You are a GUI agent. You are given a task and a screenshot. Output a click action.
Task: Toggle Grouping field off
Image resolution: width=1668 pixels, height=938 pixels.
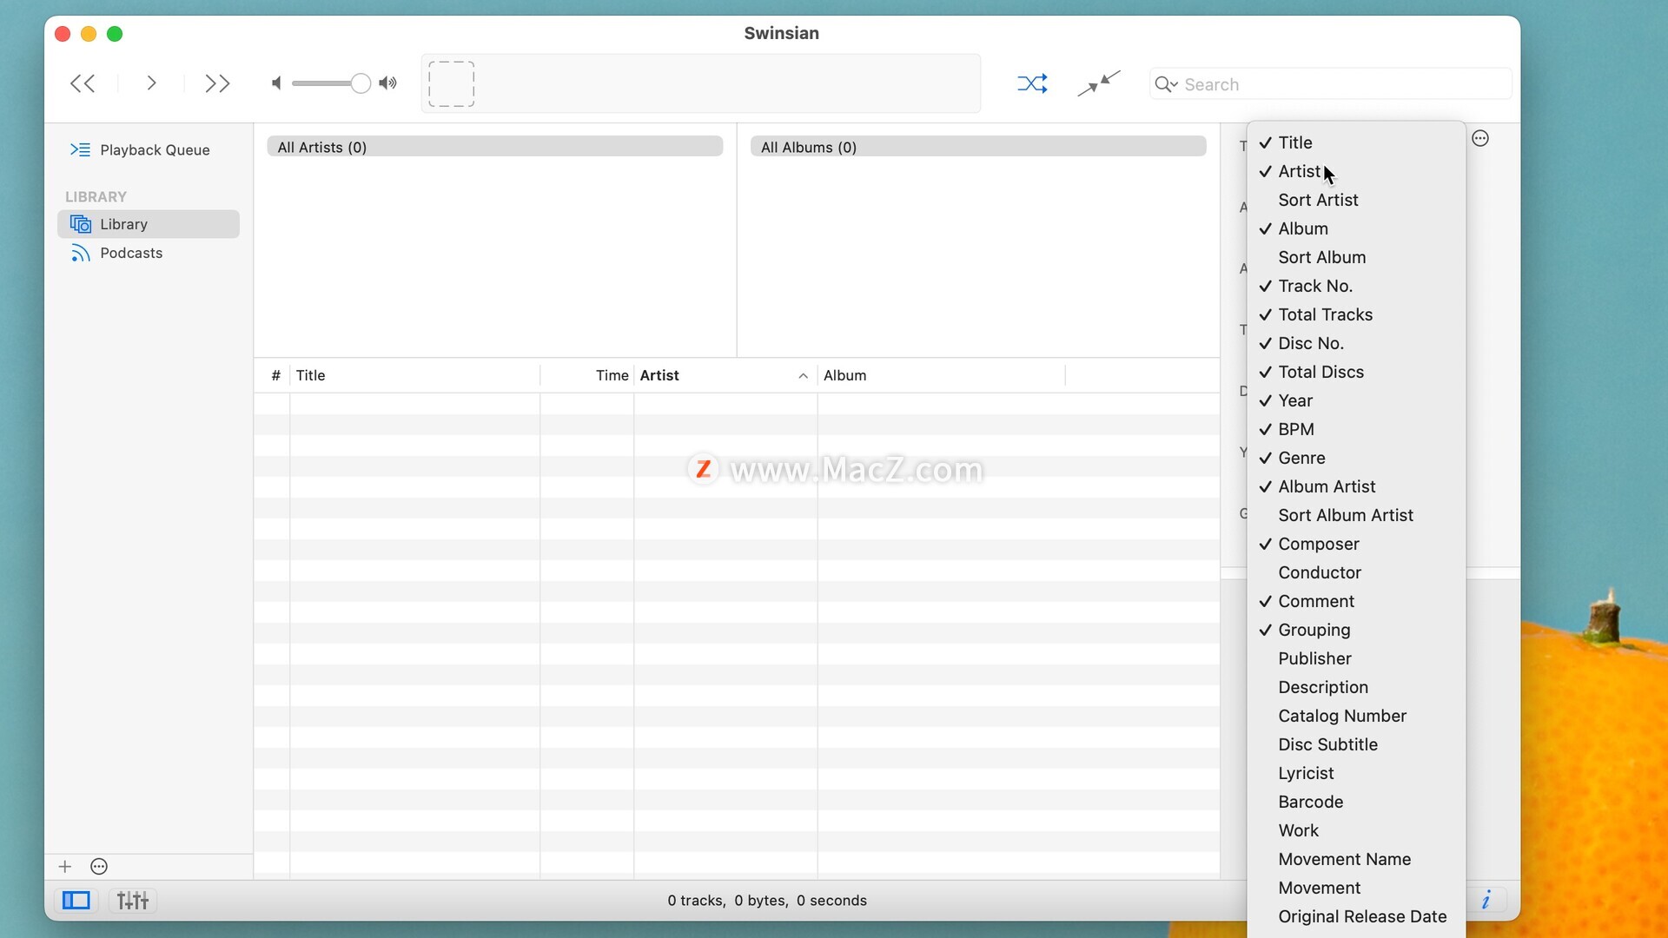pos(1356,630)
